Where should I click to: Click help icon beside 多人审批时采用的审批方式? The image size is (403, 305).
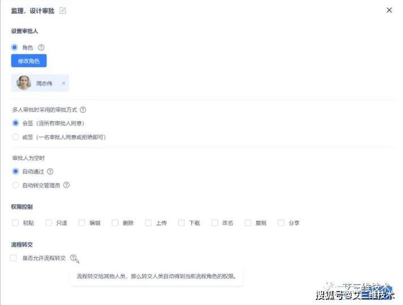[x=83, y=110]
